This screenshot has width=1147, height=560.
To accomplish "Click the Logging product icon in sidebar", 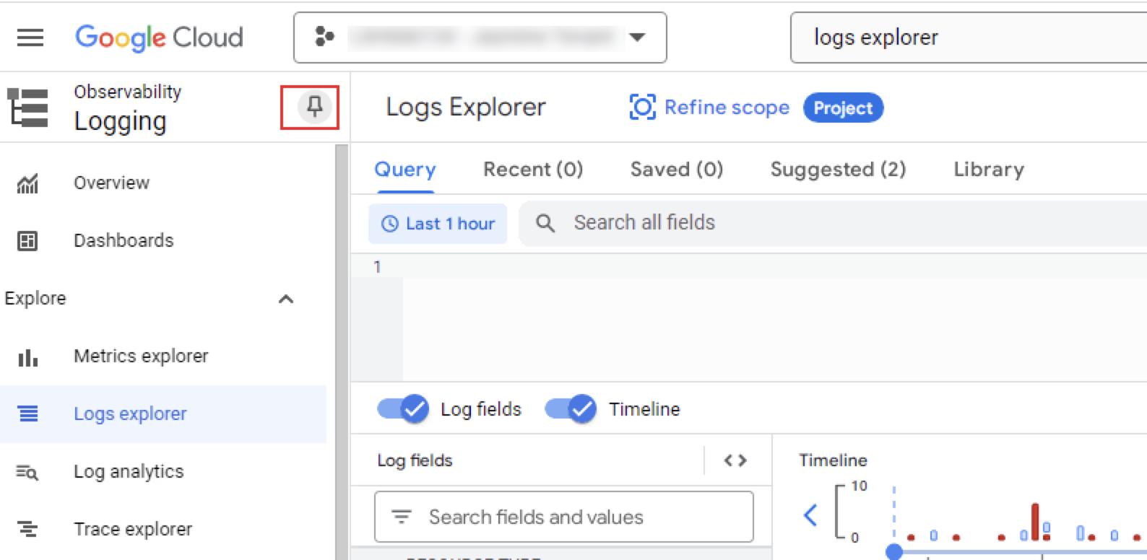I will click(x=27, y=108).
